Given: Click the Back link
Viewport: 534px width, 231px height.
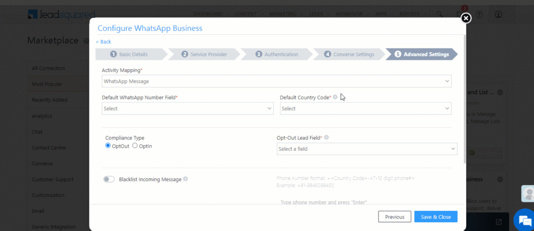Looking at the screenshot, I should tap(104, 42).
